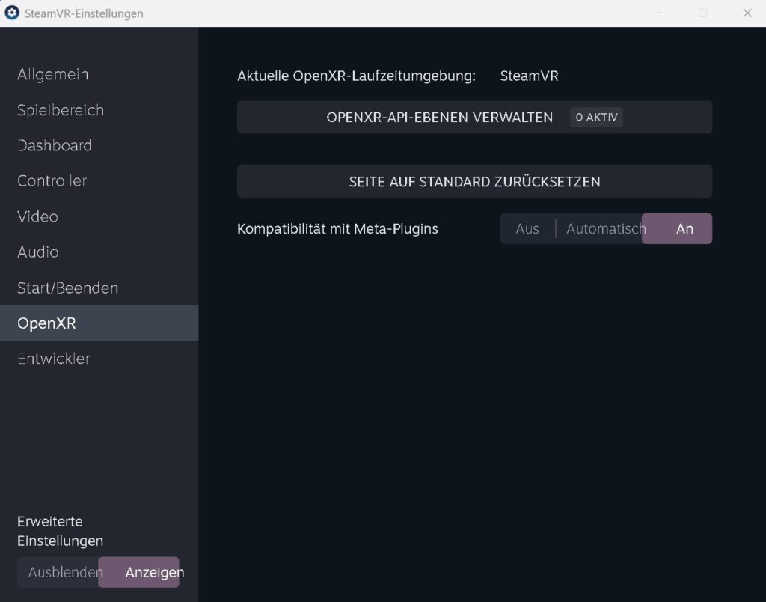Select the Video settings category
The image size is (766, 602).
tap(37, 216)
